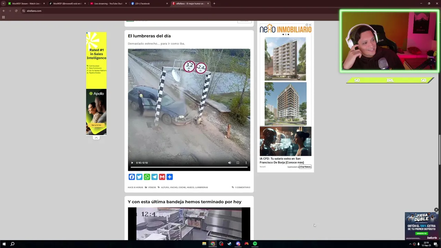The image size is (441, 248).
Task: Open the video more options menu
Action: 246,163
